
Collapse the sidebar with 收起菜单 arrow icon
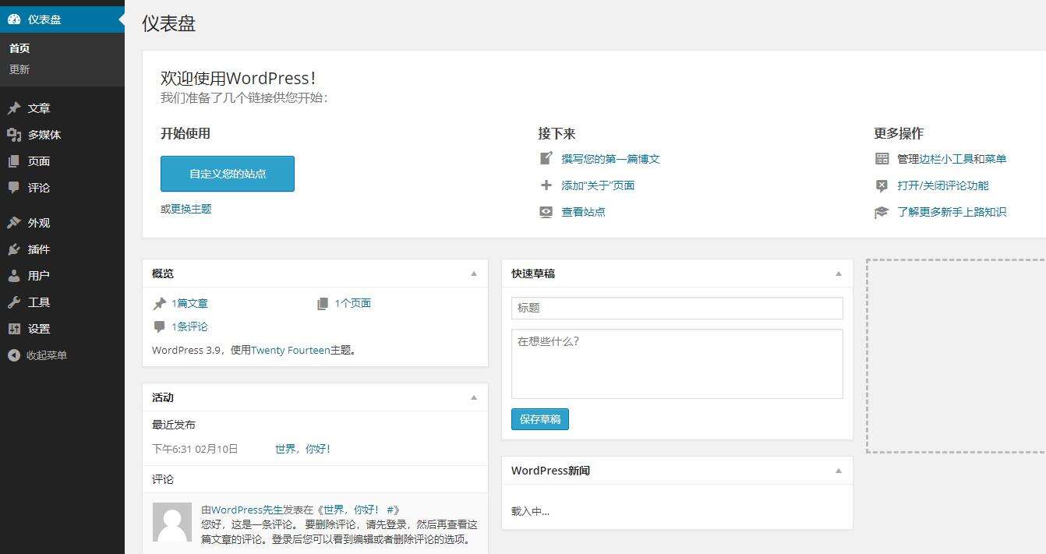(14, 355)
